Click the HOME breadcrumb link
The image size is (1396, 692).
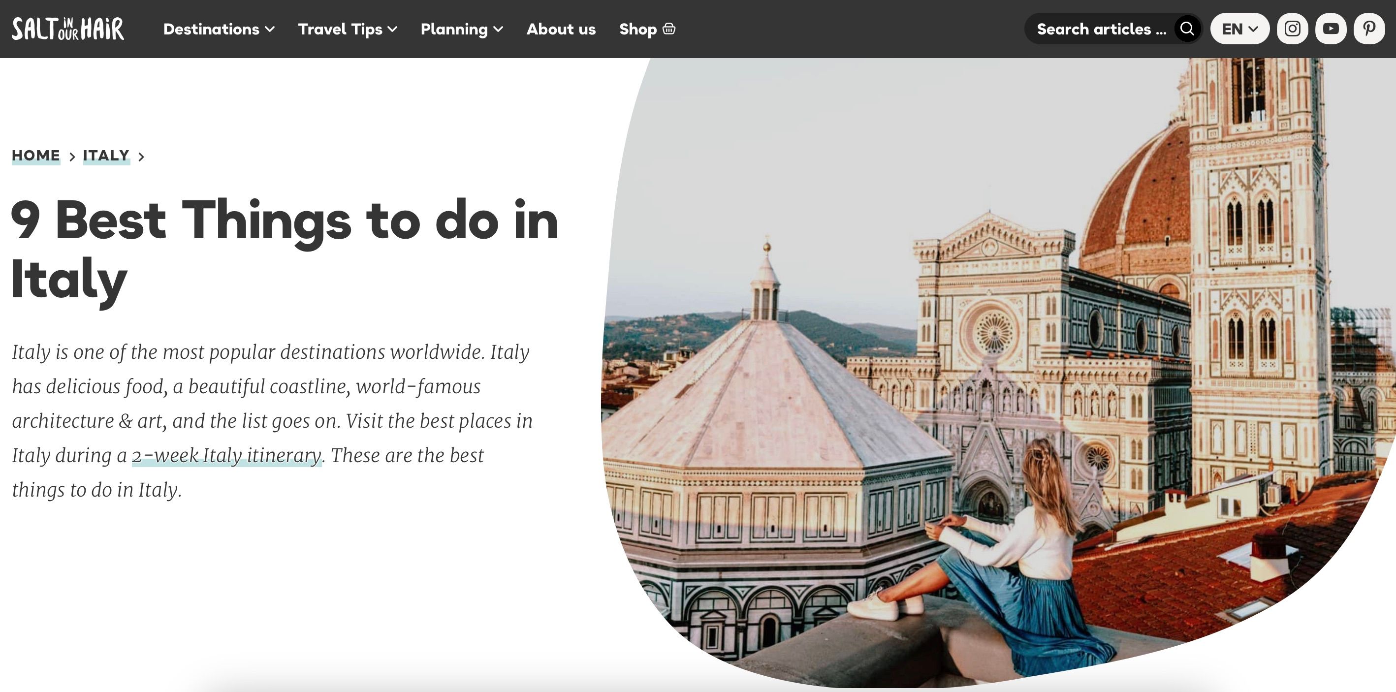click(36, 156)
